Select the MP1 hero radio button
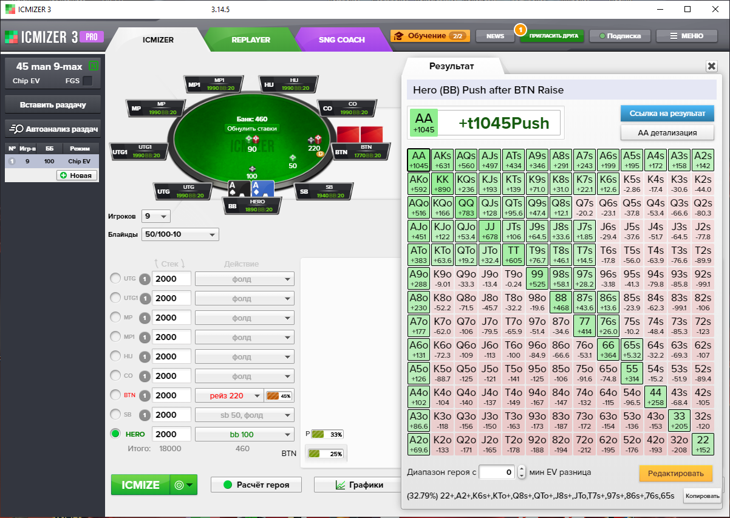 [115, 337]
